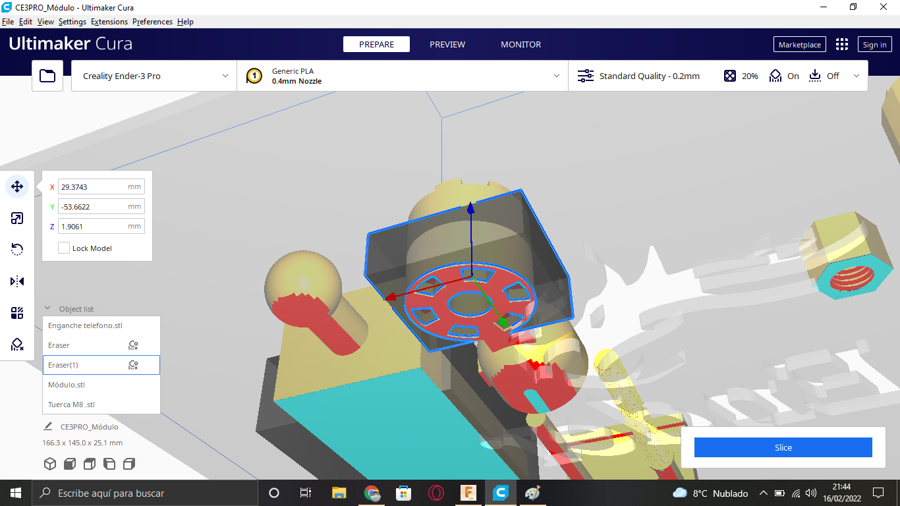
Task: Open Microsoft Store from the taskbar
Action: [403, 493]
